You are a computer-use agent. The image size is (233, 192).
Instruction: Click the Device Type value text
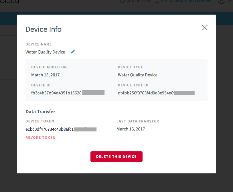tap(138, 75)
